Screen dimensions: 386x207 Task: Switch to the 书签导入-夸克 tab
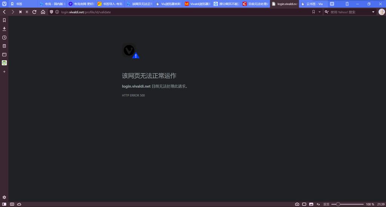[110, 4]
